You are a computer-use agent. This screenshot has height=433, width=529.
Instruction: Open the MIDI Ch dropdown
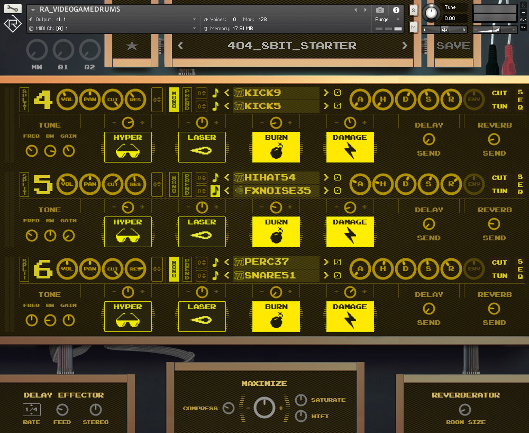tap(112, 29)
